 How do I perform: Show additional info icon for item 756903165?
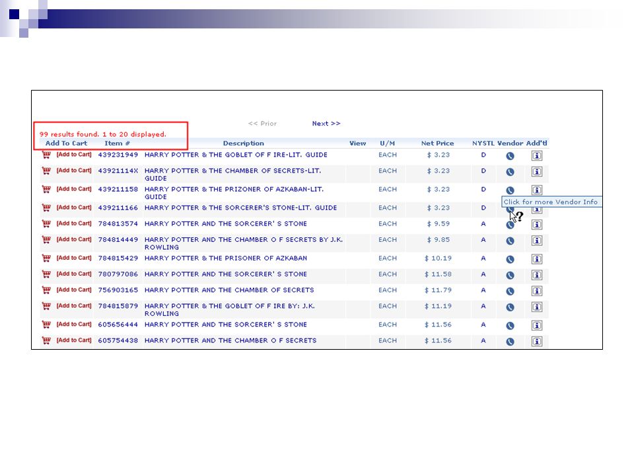[536, 291]
